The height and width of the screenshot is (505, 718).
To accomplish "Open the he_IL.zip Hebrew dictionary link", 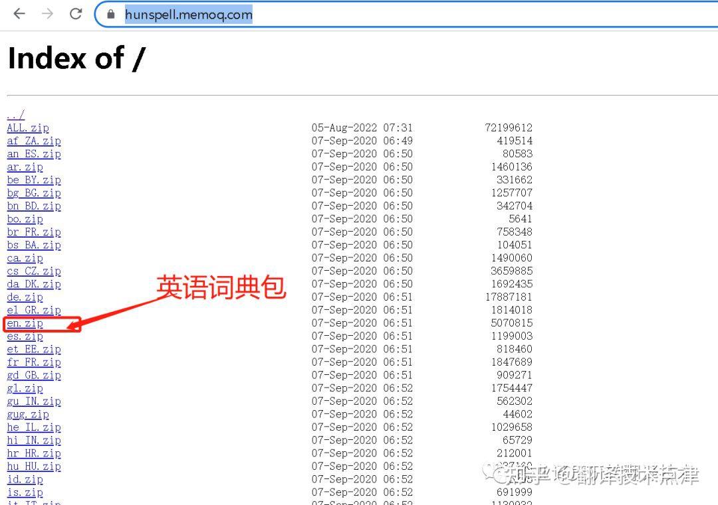I will (x=33, y=427).
